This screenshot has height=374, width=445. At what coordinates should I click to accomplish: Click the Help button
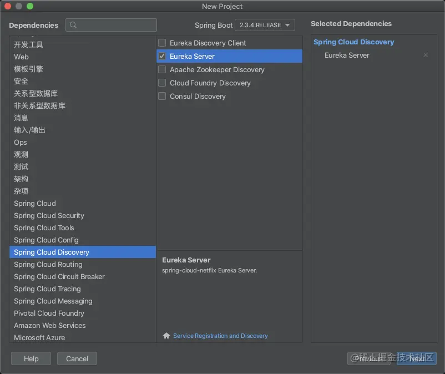(31, 358)
